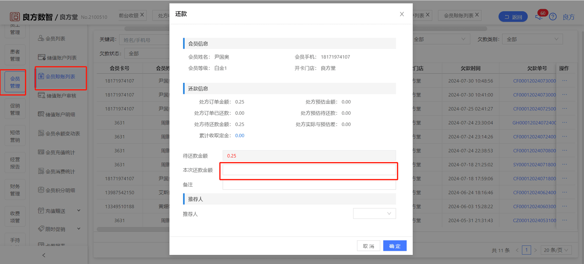
Task: Select 会员消费统计 in the submenu
Action: pos(60,172)
